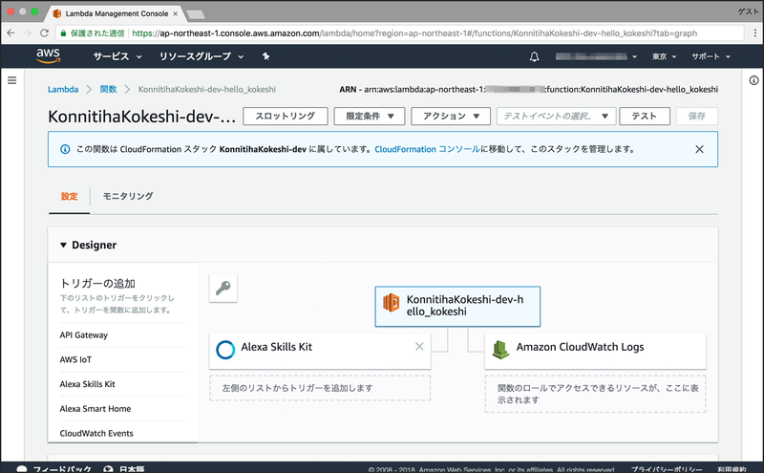Click the ARN text of the function
The height and width of the screenshot is (473, 764).
[x=529, y=89]
